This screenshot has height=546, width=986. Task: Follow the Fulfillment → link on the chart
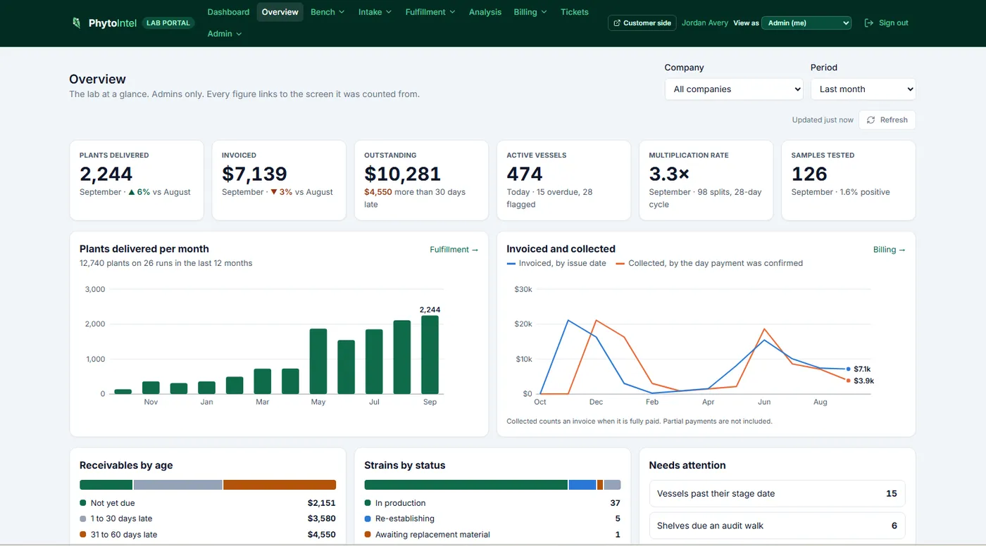[454, 250]
